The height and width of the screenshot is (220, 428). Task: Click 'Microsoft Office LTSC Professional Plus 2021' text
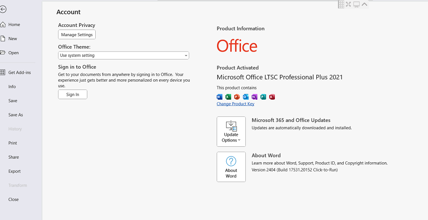(280, 77)
